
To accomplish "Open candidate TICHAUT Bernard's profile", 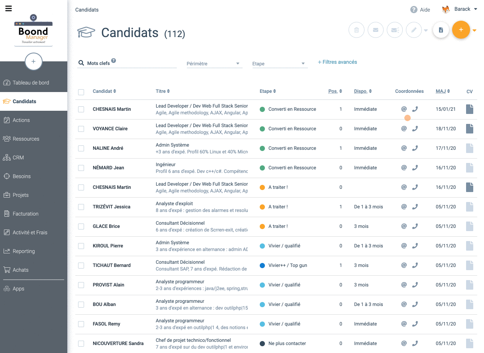I will point(112,265).
